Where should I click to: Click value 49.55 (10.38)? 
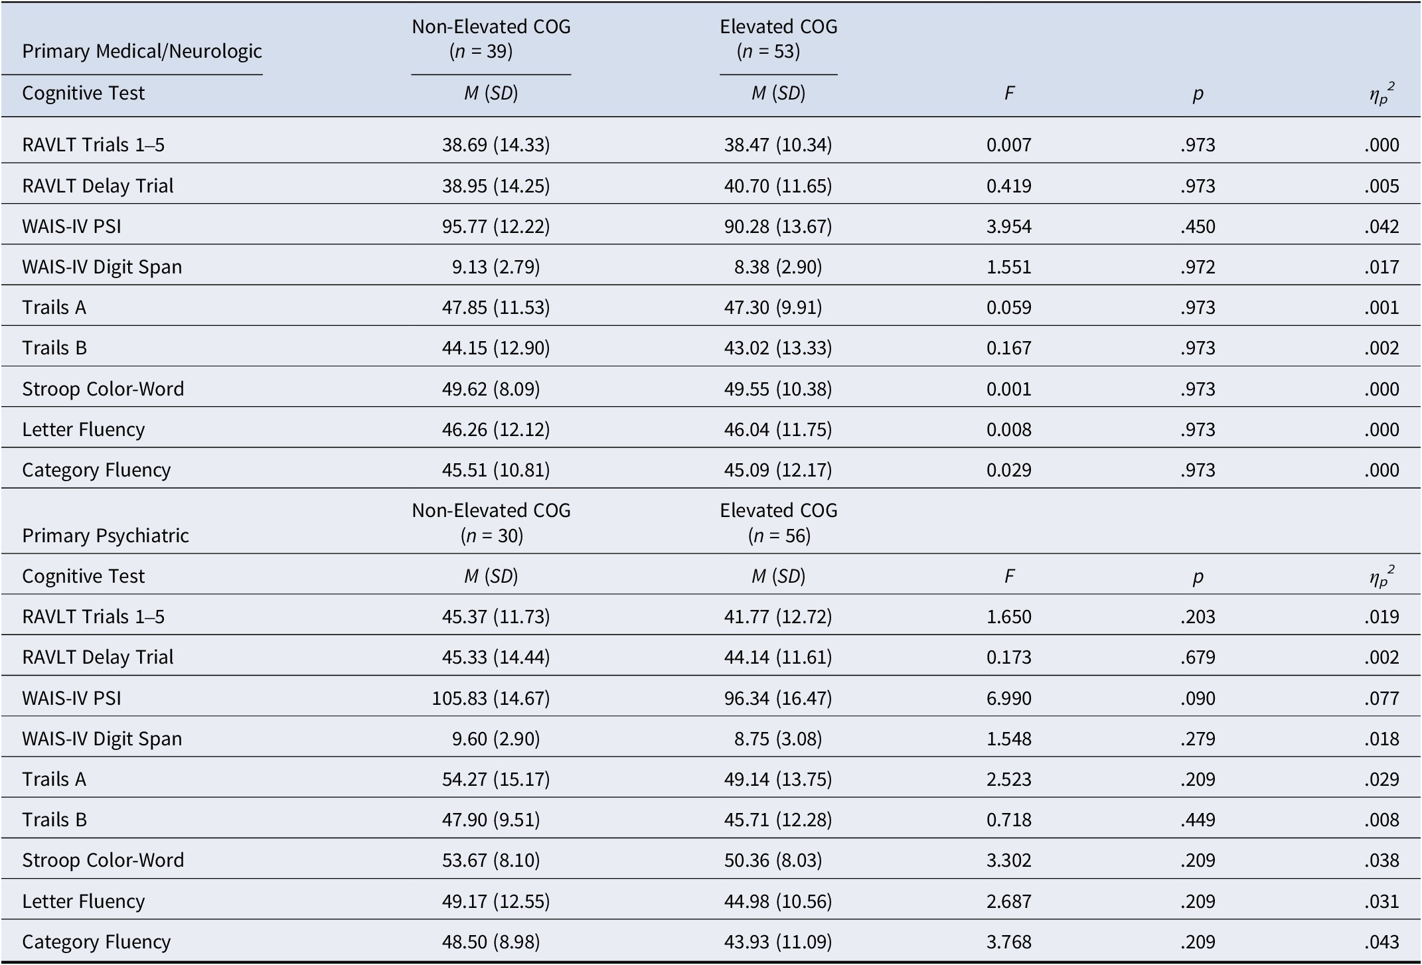[x=778, y=389]
